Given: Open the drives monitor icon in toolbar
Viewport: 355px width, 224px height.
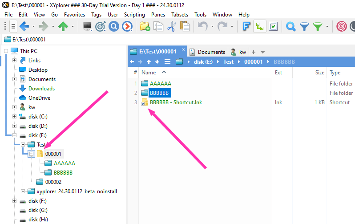Looking at the screenshot, I should coord(87,27).
